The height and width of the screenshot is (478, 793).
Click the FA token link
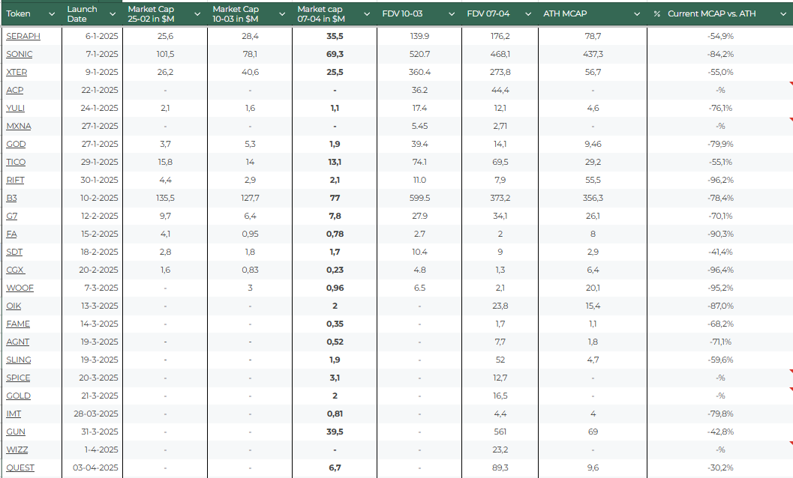[11, 234]
